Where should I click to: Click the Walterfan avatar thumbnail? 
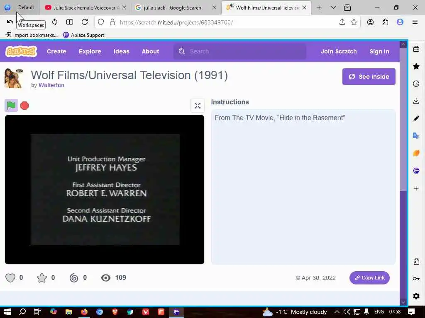tap(14, 78)
